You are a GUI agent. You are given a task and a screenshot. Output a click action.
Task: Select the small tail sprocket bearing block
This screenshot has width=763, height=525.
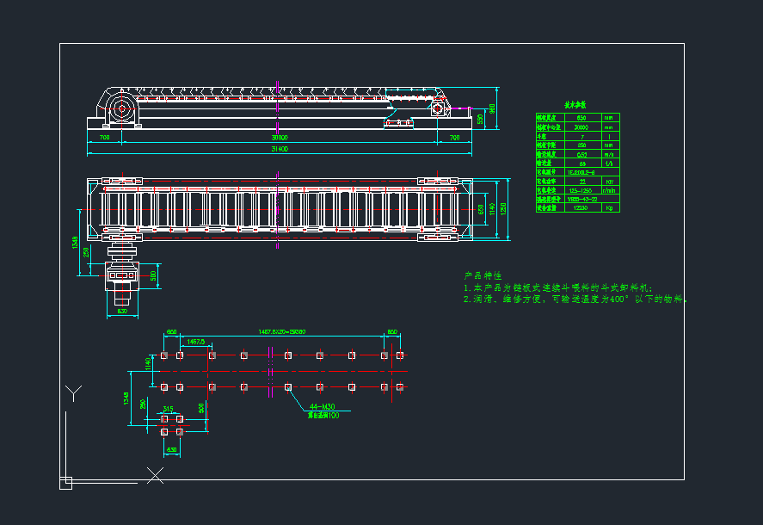click(438, 108)
